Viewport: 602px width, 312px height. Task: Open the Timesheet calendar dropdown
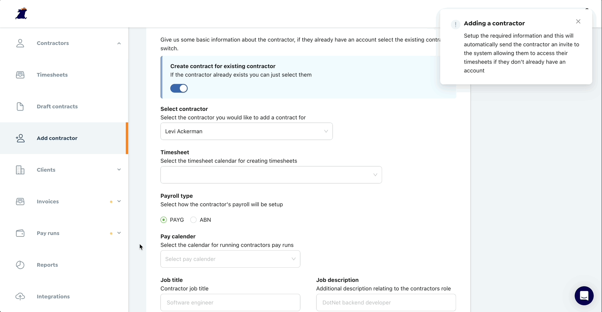(271, 175)
